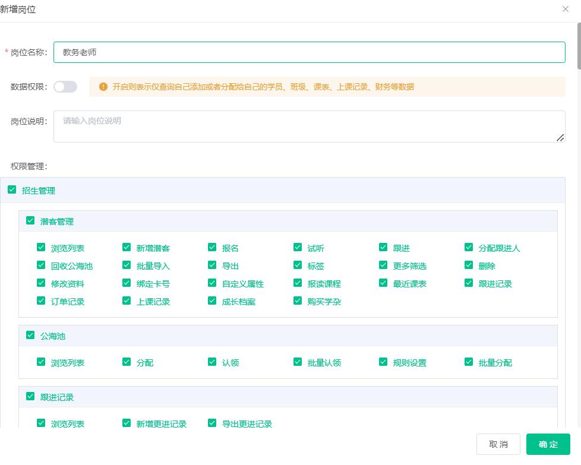
Task: Uncheck the 上课记录 checkbox
Action: click(127, 301)
